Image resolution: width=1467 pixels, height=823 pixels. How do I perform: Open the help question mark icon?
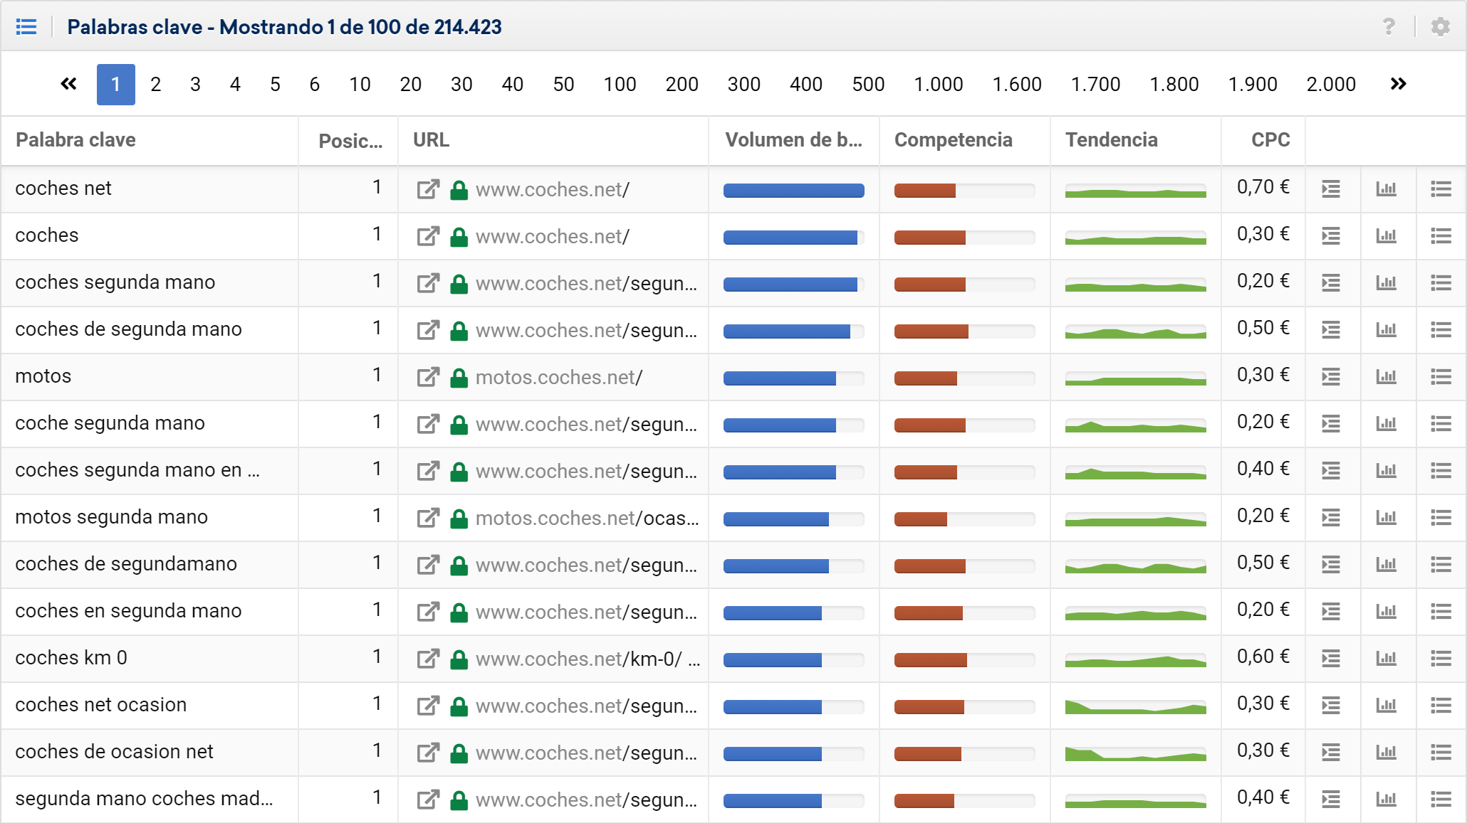(1388, 27)
